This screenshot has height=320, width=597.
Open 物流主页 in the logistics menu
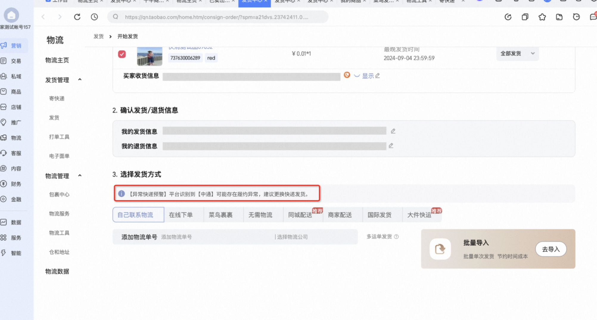coord(57,60)
